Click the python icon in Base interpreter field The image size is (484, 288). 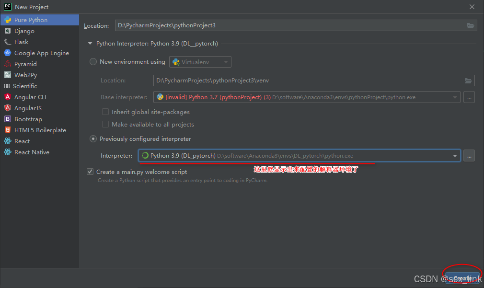160,97
